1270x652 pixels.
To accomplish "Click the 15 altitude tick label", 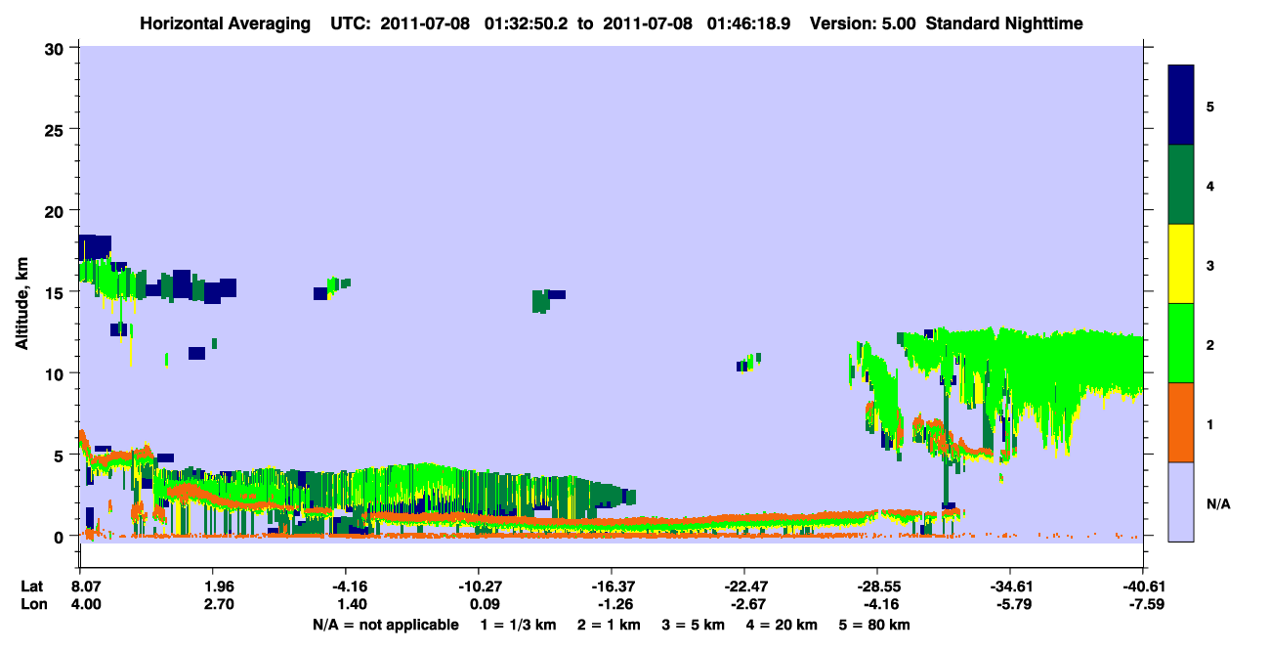I will click(x=57, y=292).
